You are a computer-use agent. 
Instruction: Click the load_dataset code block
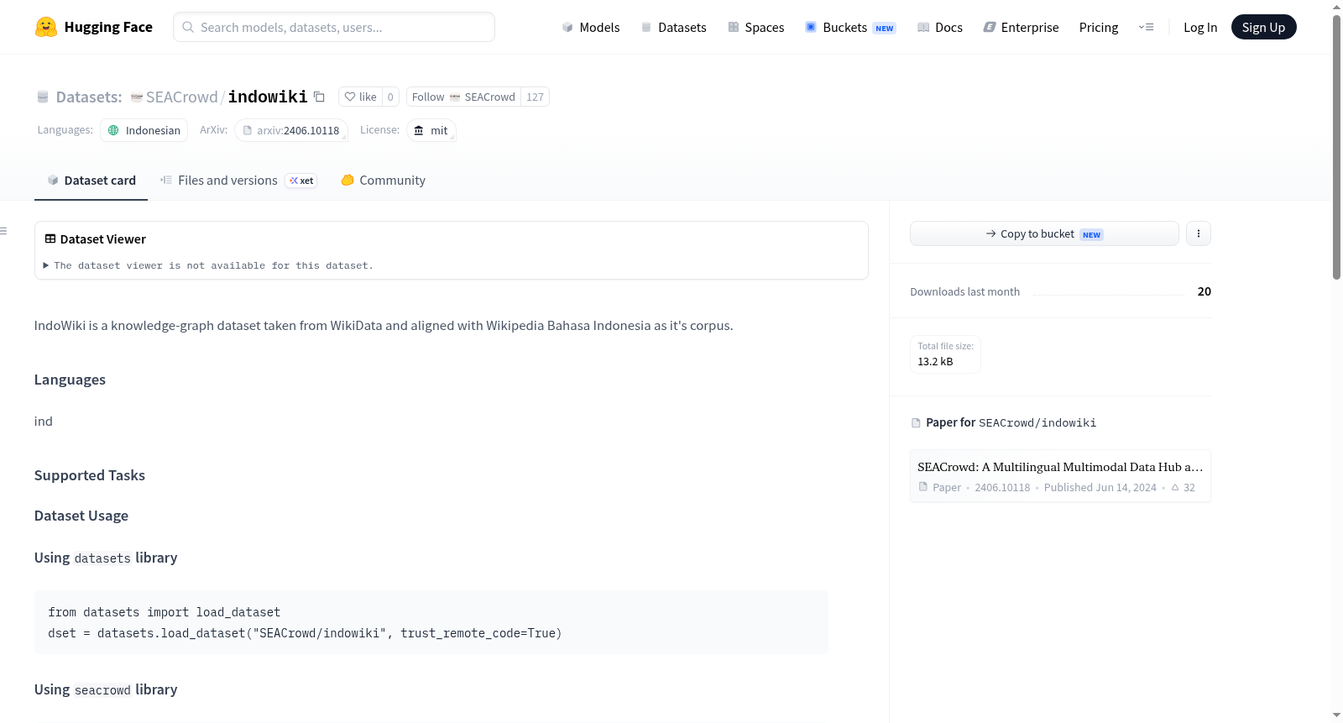[x=431, y=622]
